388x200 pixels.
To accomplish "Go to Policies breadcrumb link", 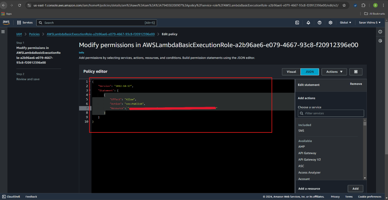I will coord(34,34).
